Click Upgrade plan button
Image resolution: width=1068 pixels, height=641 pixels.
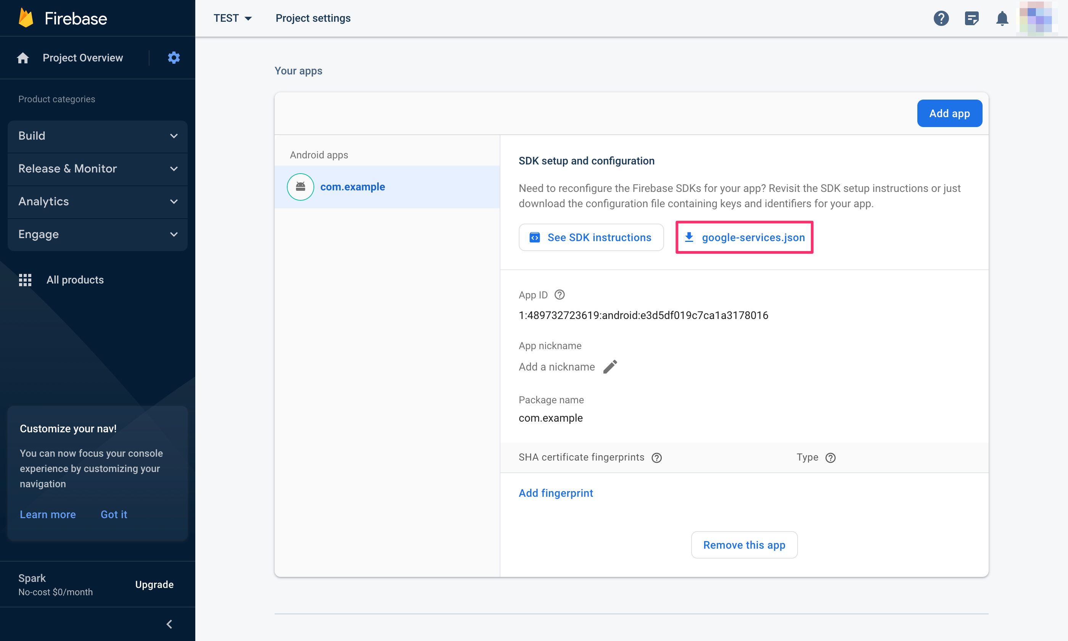154,585
